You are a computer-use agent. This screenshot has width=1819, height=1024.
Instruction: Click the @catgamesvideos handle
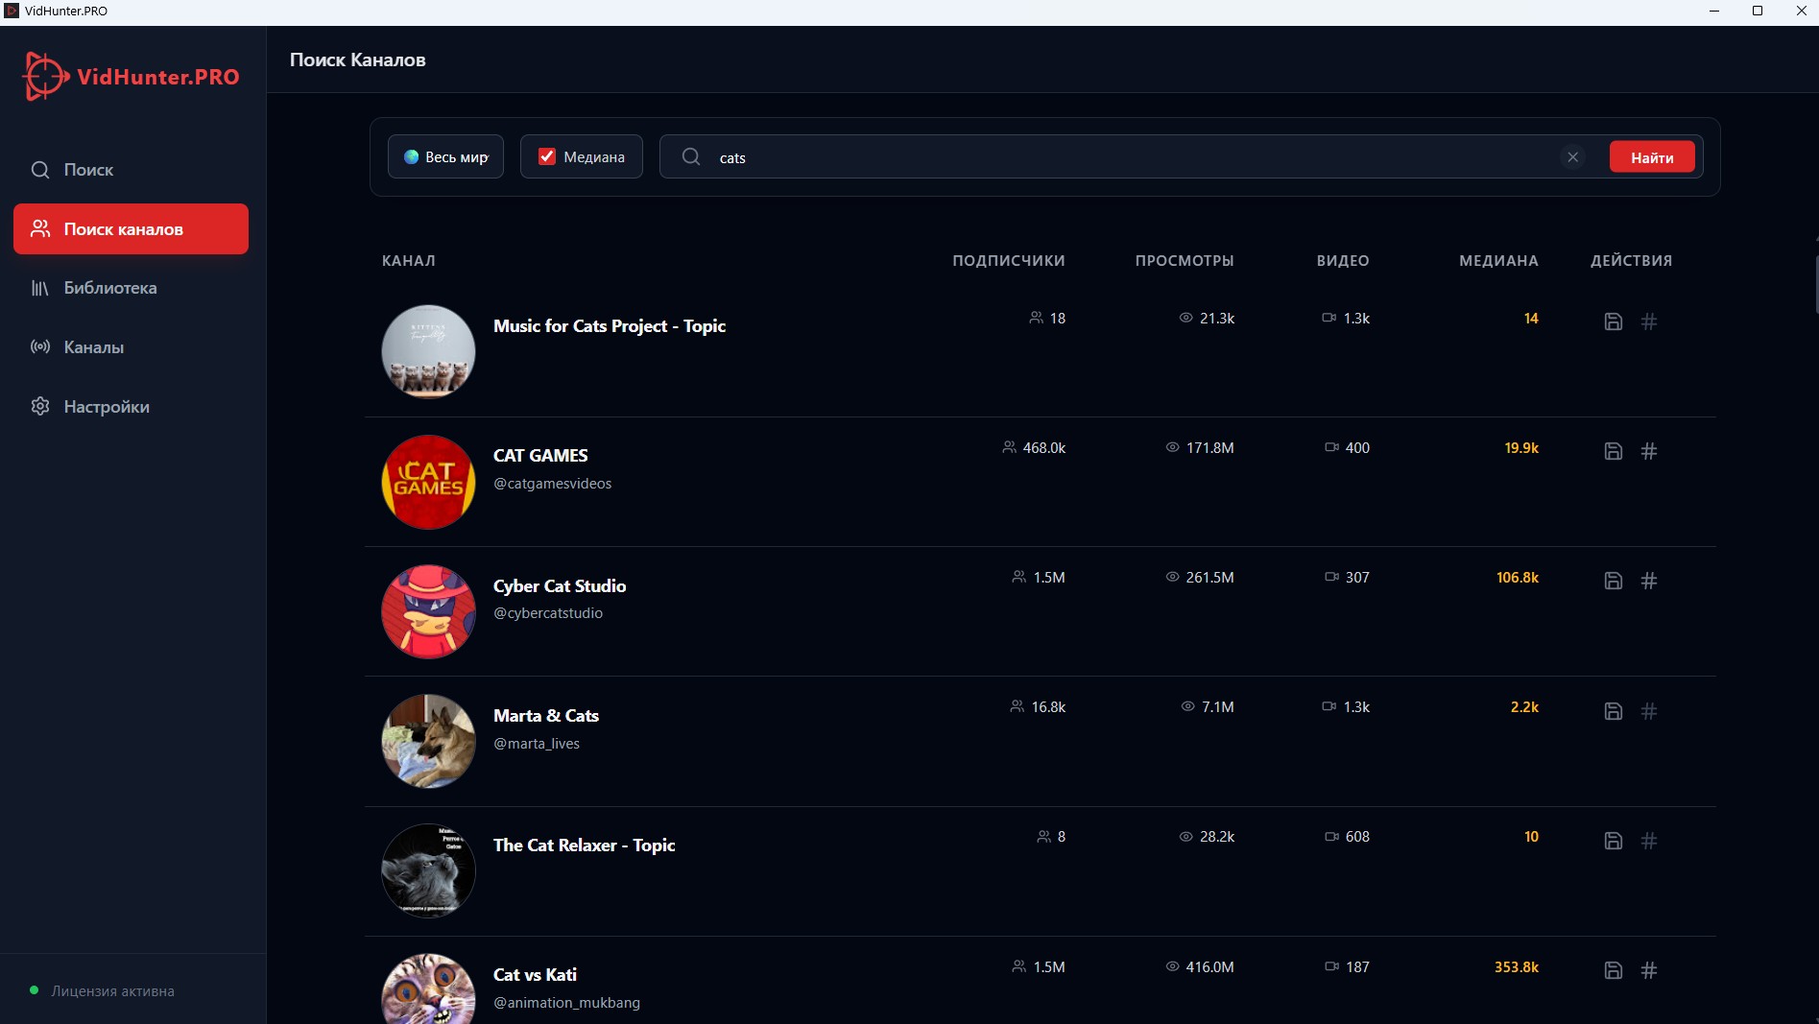coord(552,484)
